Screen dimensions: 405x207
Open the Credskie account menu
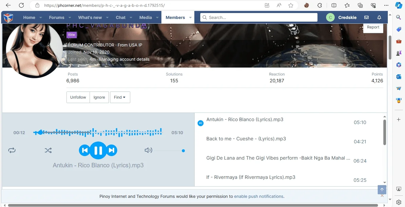coord(342,17)
